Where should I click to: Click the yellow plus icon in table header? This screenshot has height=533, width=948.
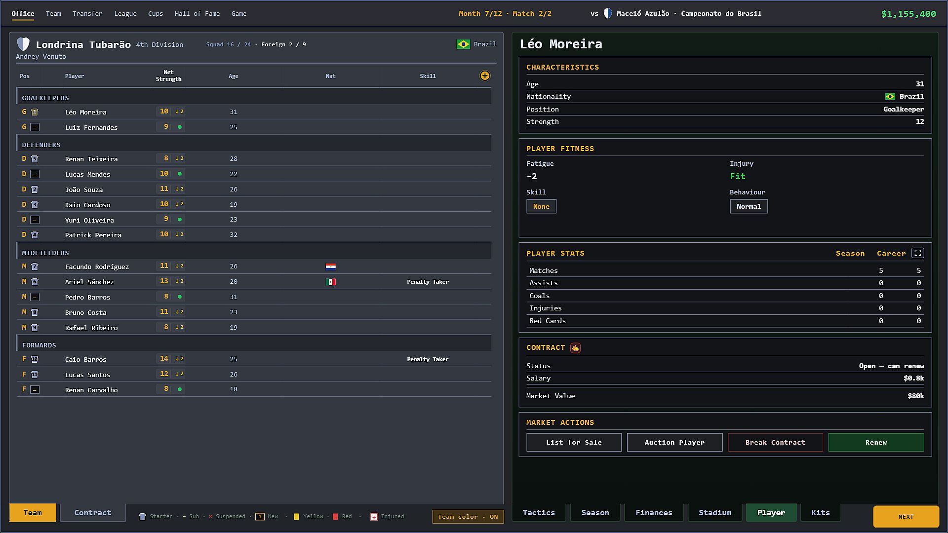[x=485, y=76]
